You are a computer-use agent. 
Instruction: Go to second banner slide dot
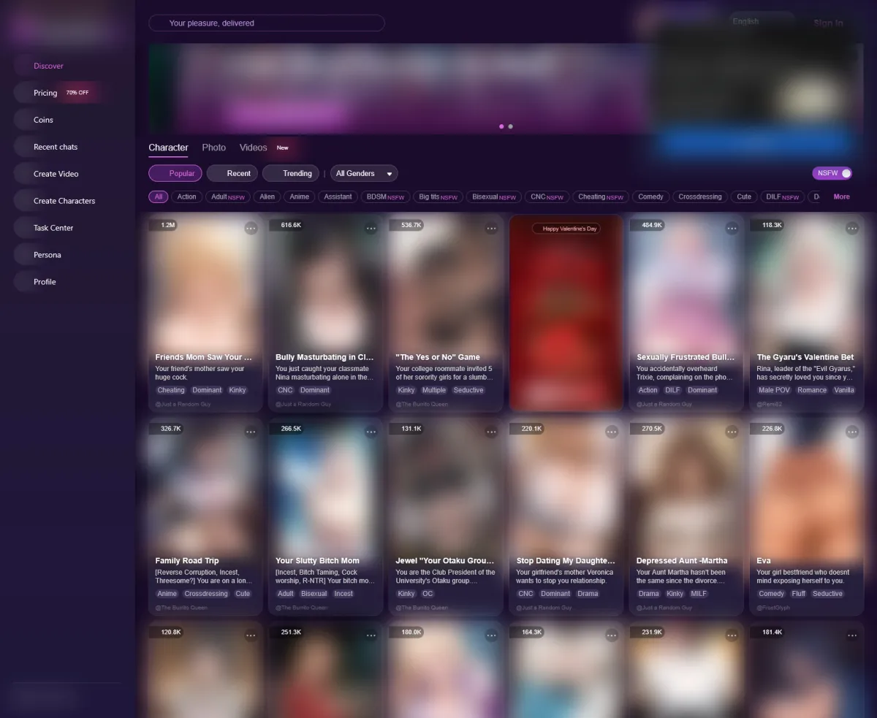(x=510, y=126)
